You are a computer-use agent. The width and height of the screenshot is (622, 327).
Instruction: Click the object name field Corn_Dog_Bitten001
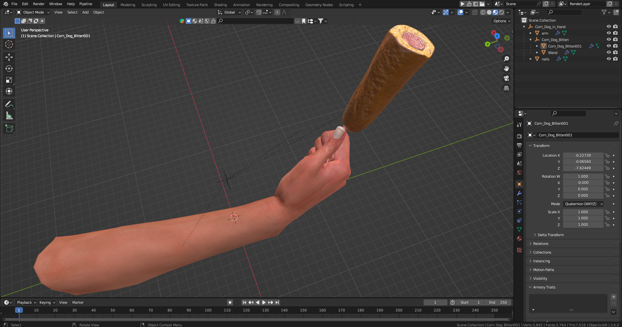point(578,135)
